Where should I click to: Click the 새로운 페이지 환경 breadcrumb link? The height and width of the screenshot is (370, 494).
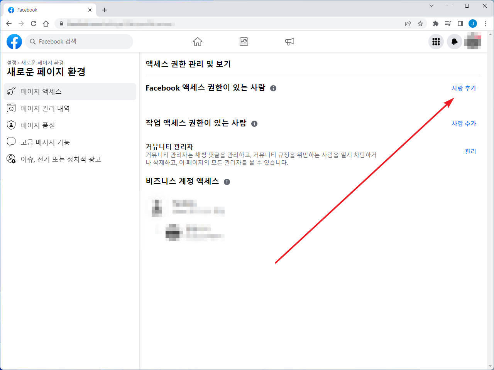click(42, 62)
